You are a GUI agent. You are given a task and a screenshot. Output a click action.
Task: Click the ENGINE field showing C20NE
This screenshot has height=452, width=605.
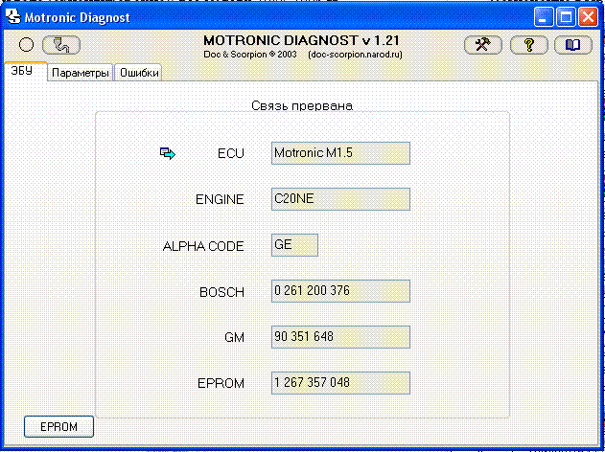340,199
